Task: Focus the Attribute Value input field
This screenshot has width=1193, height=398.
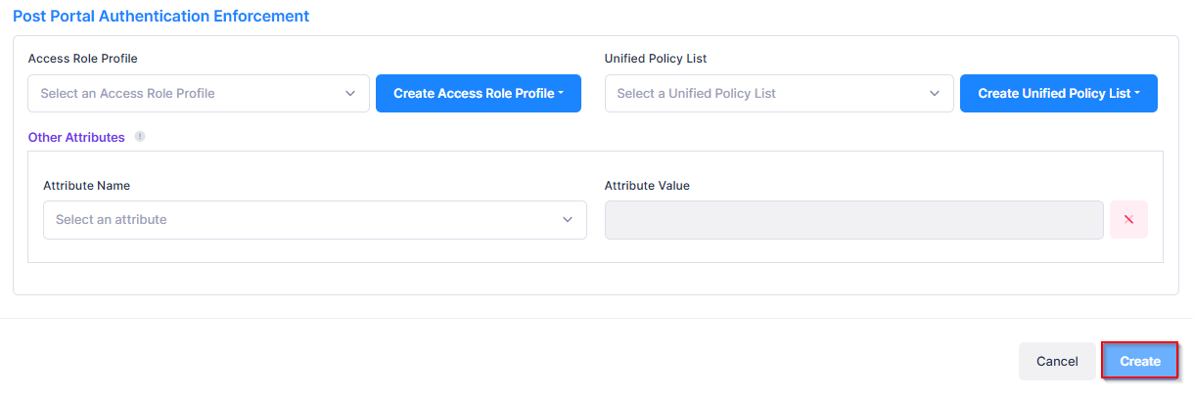Action: coord(853,220)
